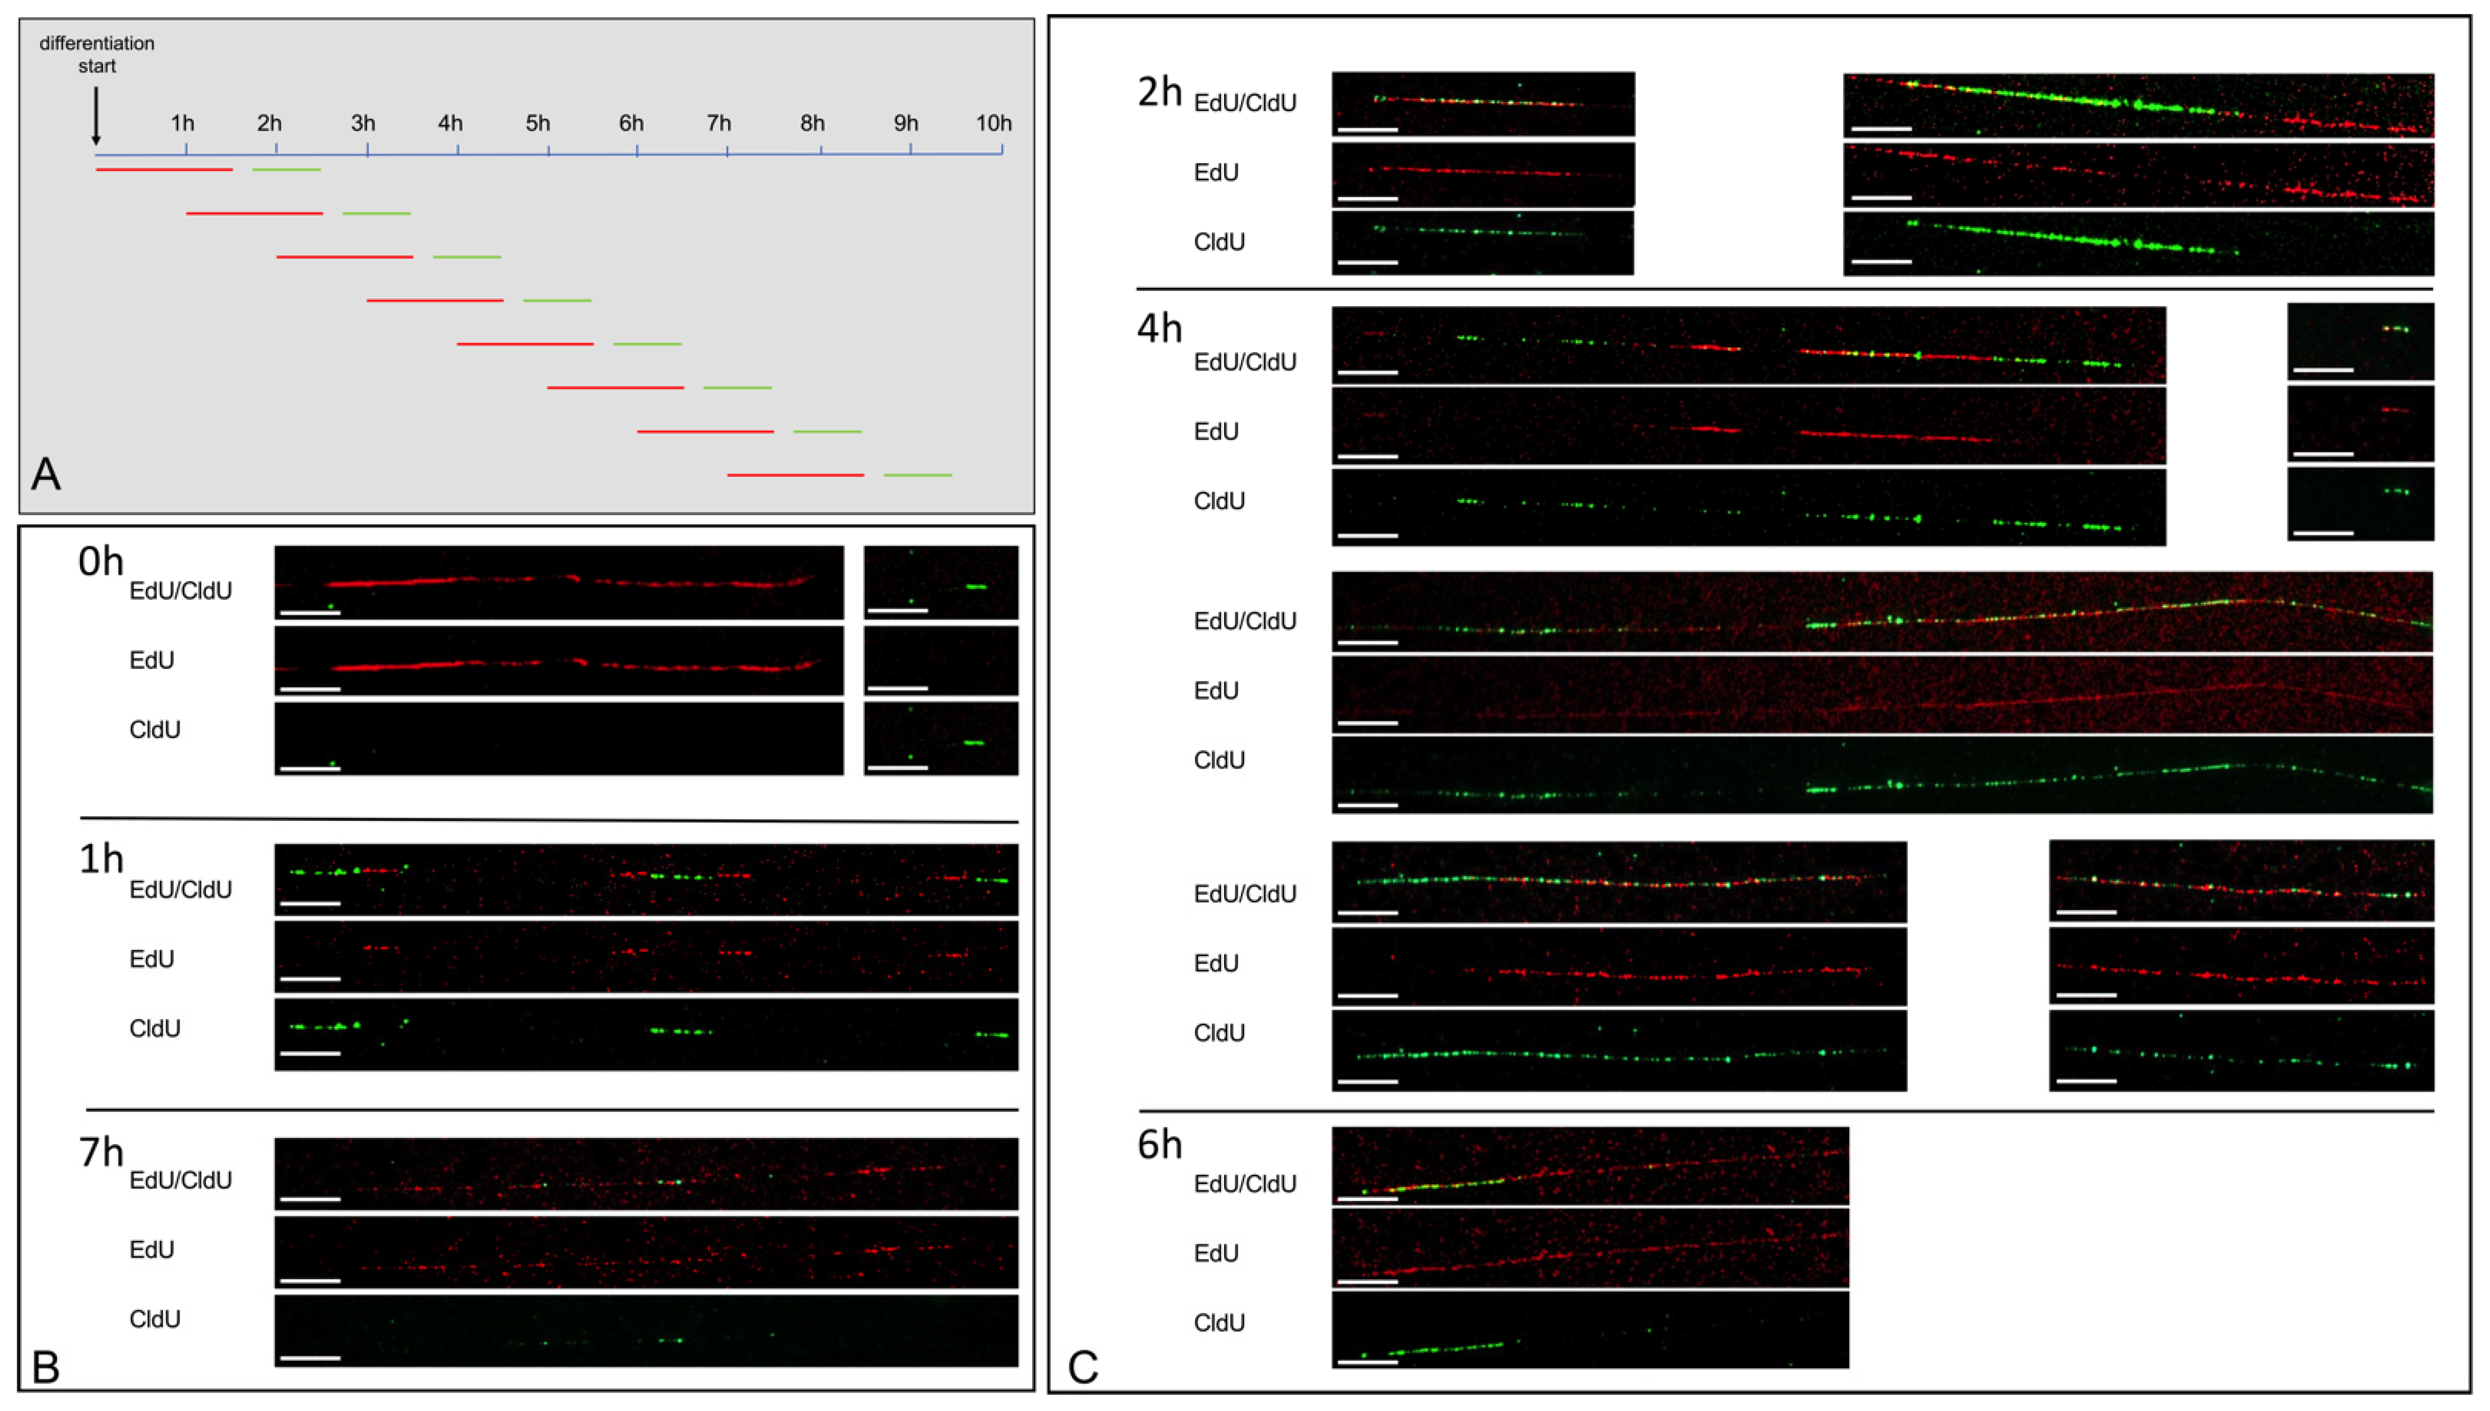Screen dimensions: 2490x1411
Task: Select the 0h small CldU inset image
Action: click(941, 739)
